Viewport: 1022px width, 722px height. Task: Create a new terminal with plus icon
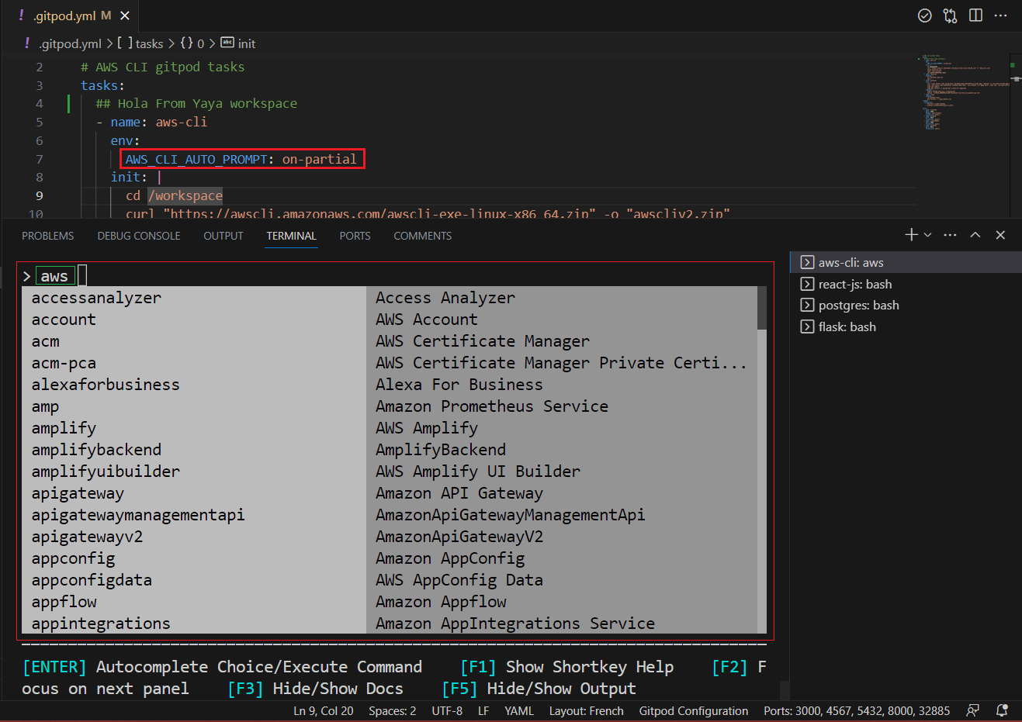(x=911, y=234)
